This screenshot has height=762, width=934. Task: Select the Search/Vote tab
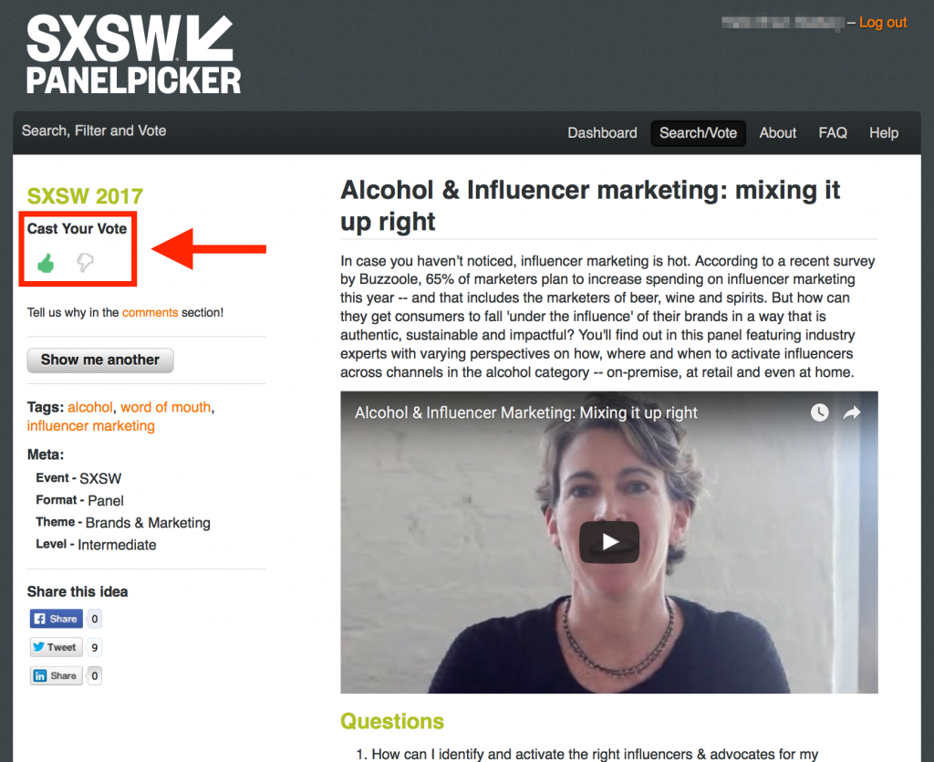point(698,132)
